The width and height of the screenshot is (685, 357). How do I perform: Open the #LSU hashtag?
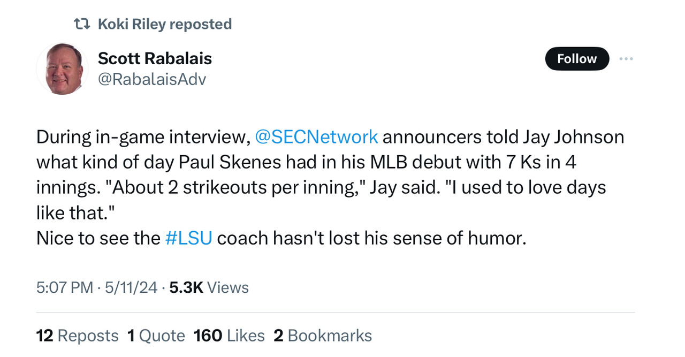tap(188, 238)
